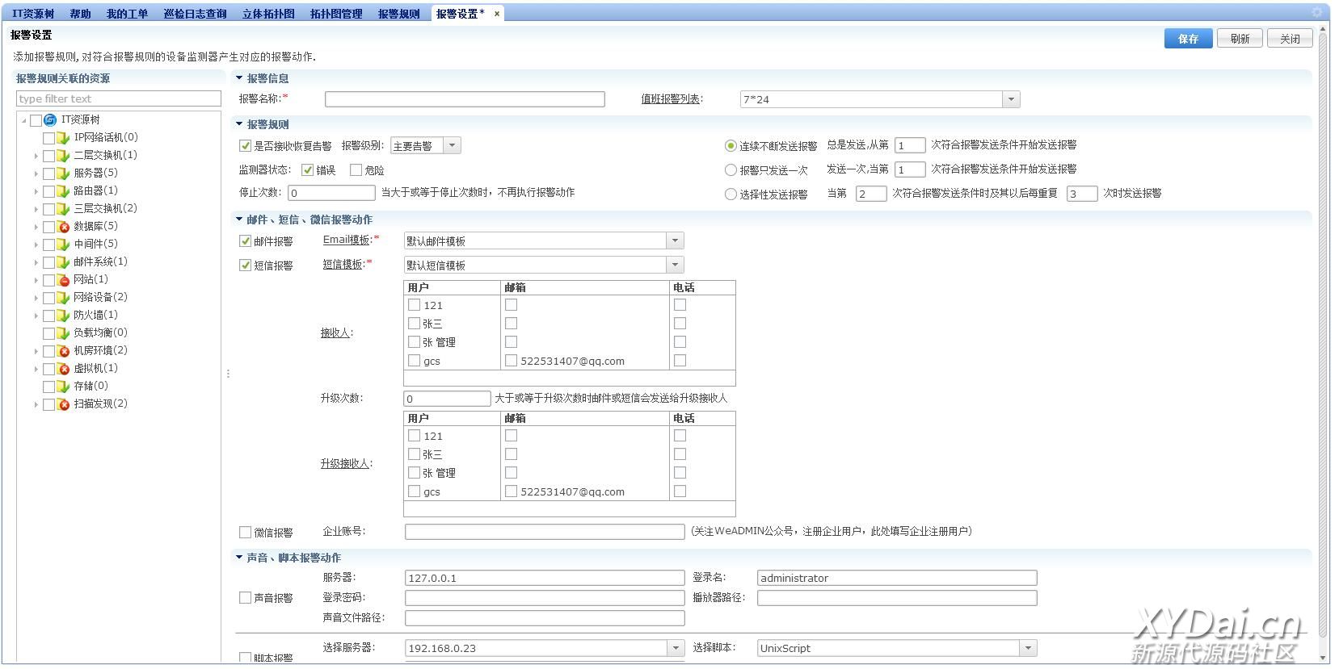The height and width of the screenshot is (669, 1339).
Task: Click the 企业账号 input field
Action: [545, 532]
